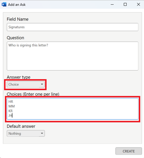Image resolution: width=144 pixels, height=158 pixels.
Task: Click the Add an Ask title text
Action: 17,5
